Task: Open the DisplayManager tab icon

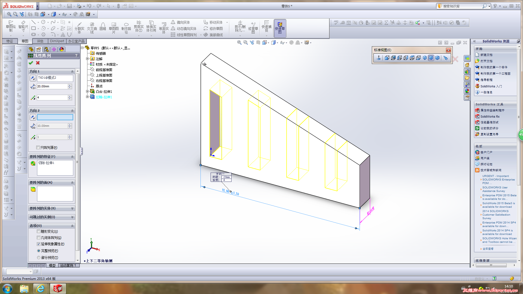Action: tap(62, 49)
